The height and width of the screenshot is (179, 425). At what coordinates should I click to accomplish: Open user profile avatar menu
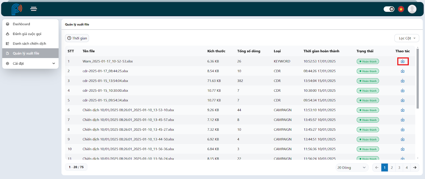tap(412, 9)
